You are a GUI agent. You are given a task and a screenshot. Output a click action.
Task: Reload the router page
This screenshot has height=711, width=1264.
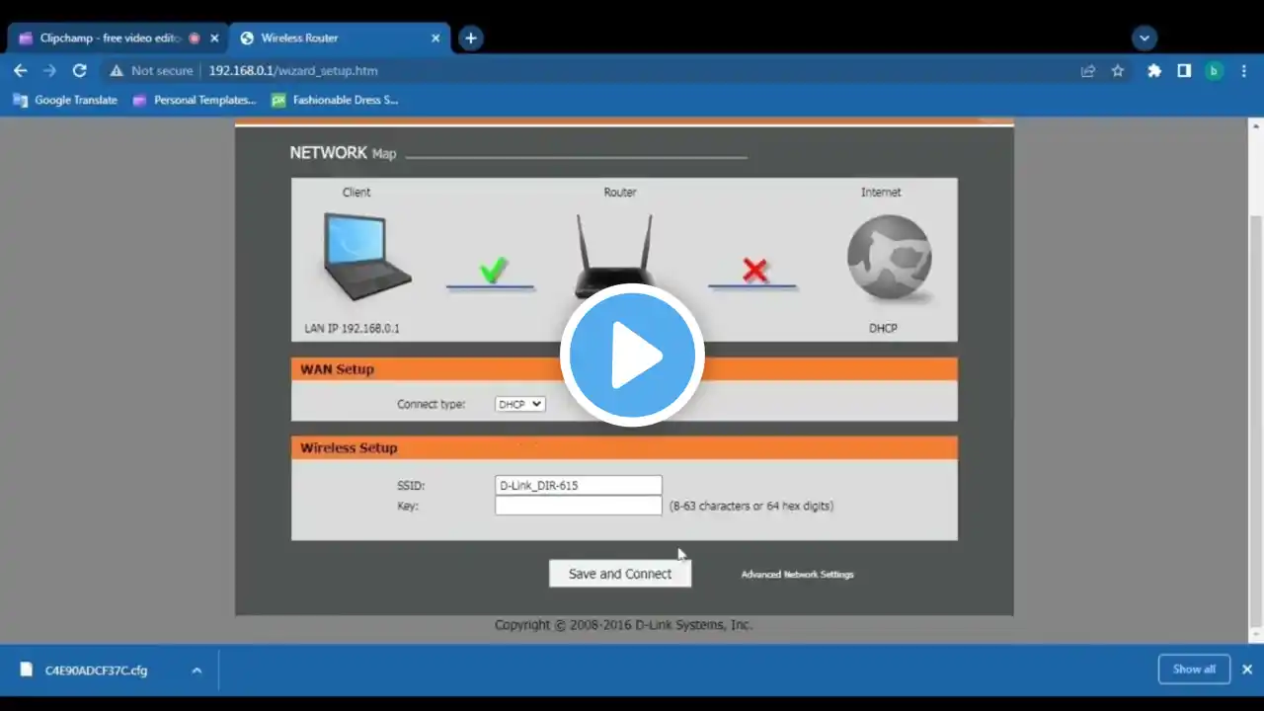[x=80, y=70]
